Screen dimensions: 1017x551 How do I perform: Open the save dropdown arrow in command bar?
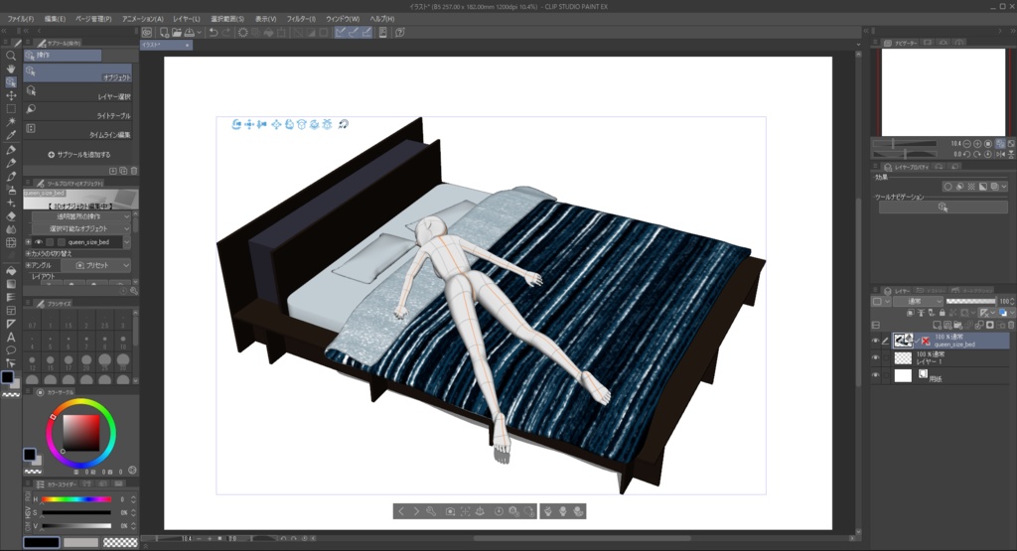(199, 33)
